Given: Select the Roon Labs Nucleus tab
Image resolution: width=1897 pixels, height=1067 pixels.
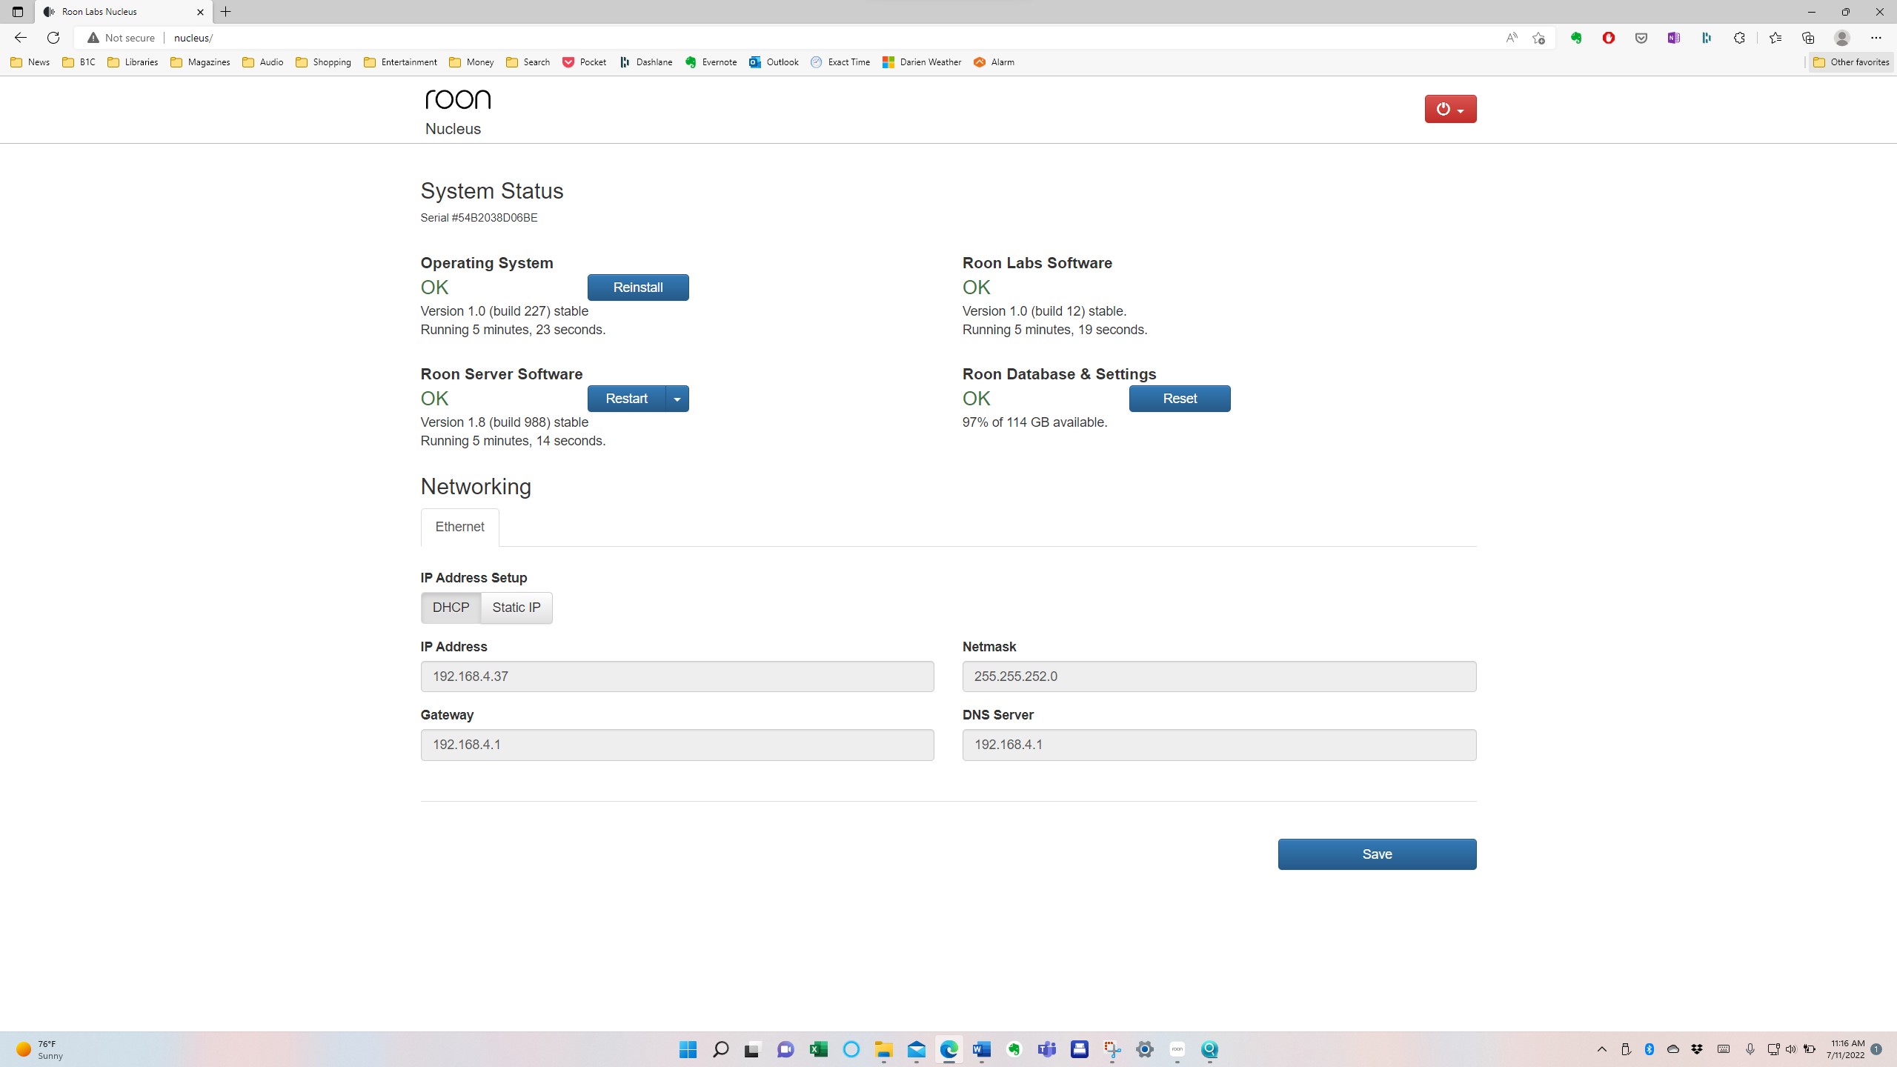Looking at the screenshot, I should coord(124,12).
